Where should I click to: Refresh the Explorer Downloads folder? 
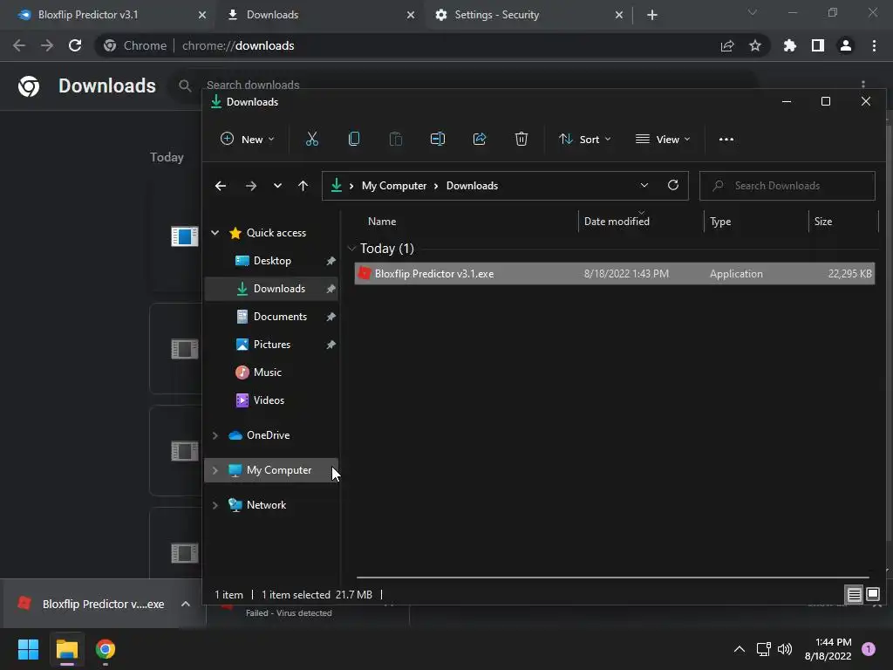tap(673, 185)
